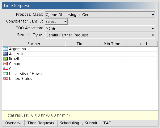This screenshot has height=128, width=160.
Task: Open the TAC tab
Action: [107, 123]
